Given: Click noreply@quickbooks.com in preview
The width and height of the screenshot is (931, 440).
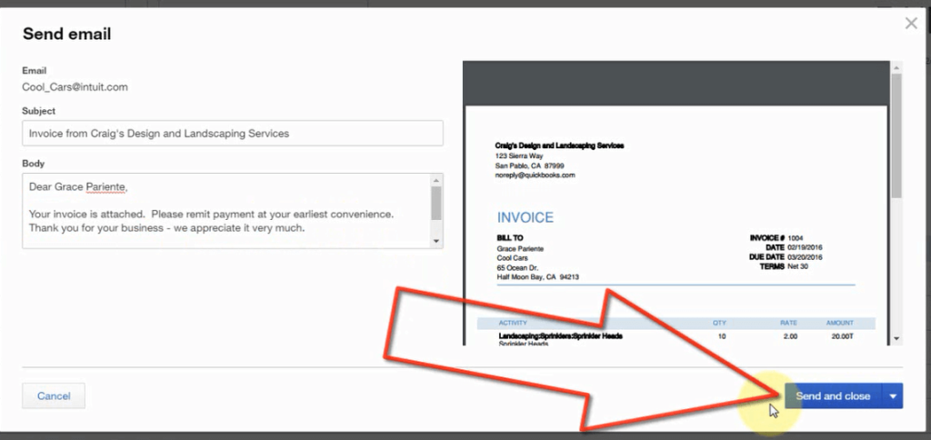Looking at the screenshot, I should (535, 175).
